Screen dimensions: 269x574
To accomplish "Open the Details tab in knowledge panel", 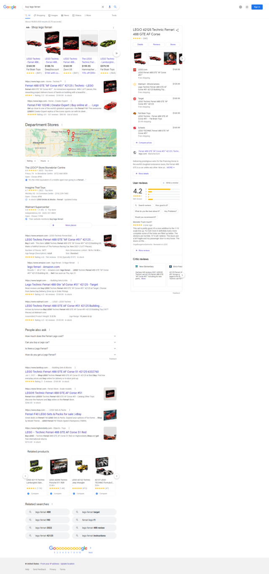I will tap(140, 44).
